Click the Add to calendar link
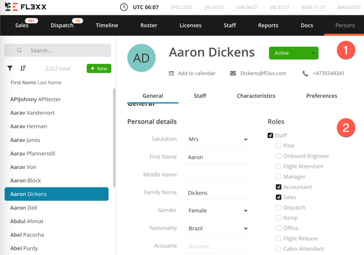 coord(197,73)
